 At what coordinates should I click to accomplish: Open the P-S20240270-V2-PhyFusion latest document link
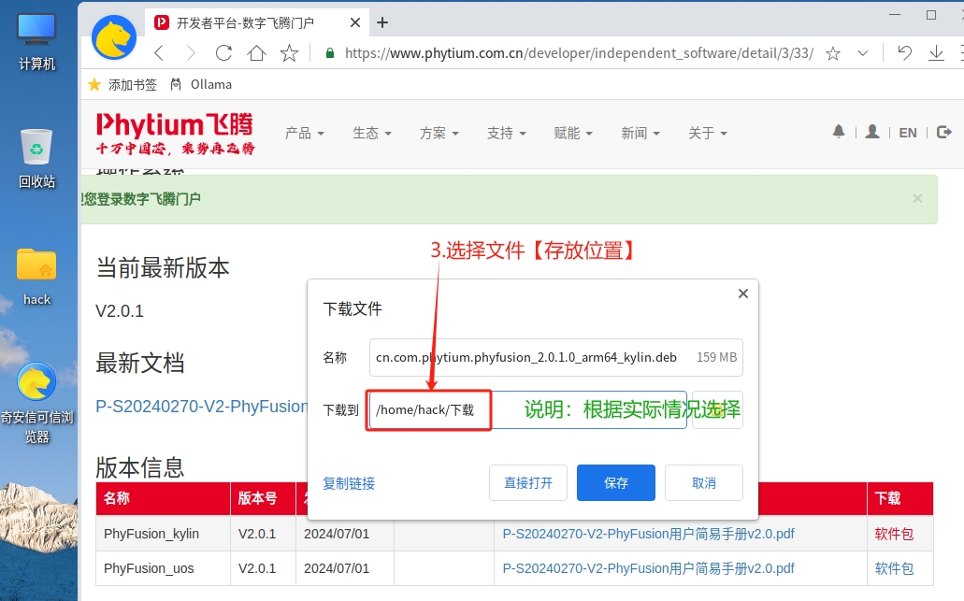coord(201,407)
